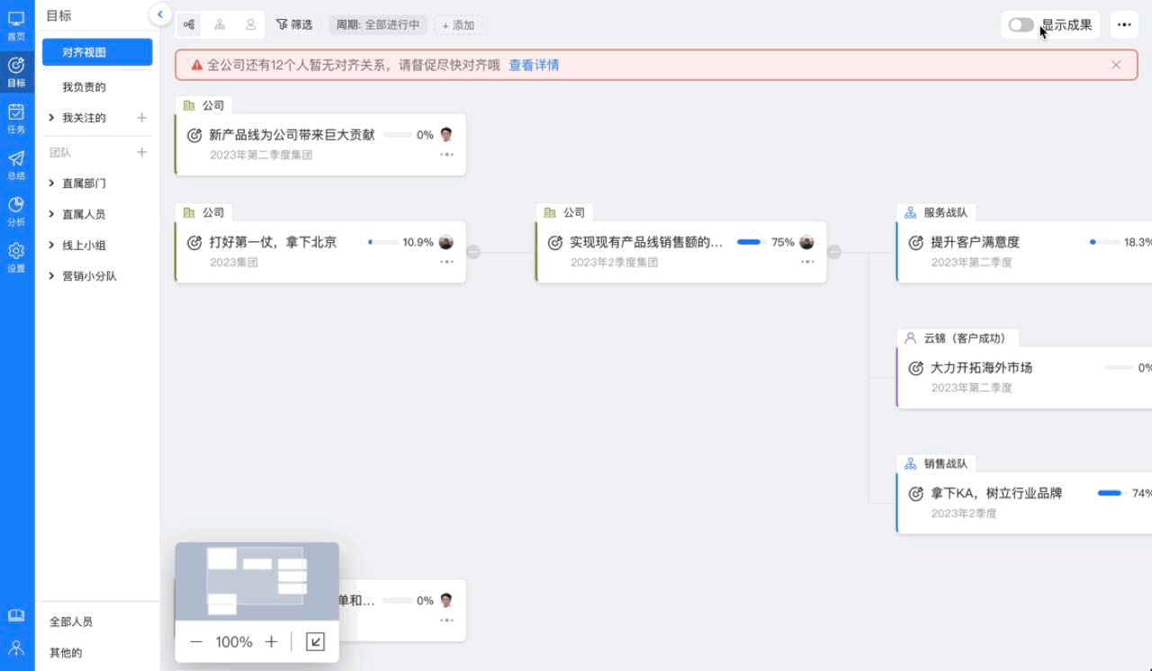Viewport: 1152px width, 671px height.
Task: Open the 设置 settings gear icon
Action: pyautogui.click(x=16, y=256)
